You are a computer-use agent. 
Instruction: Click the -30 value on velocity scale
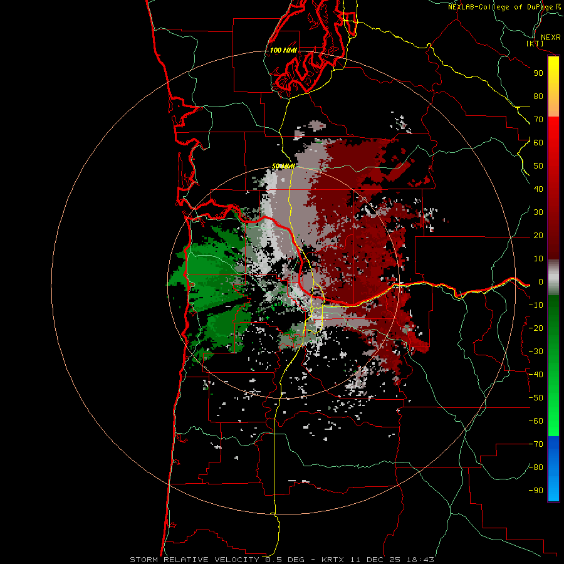click(536, 352)
